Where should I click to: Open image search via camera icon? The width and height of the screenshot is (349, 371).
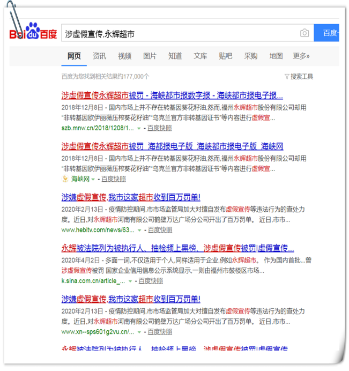click(305, 33)
